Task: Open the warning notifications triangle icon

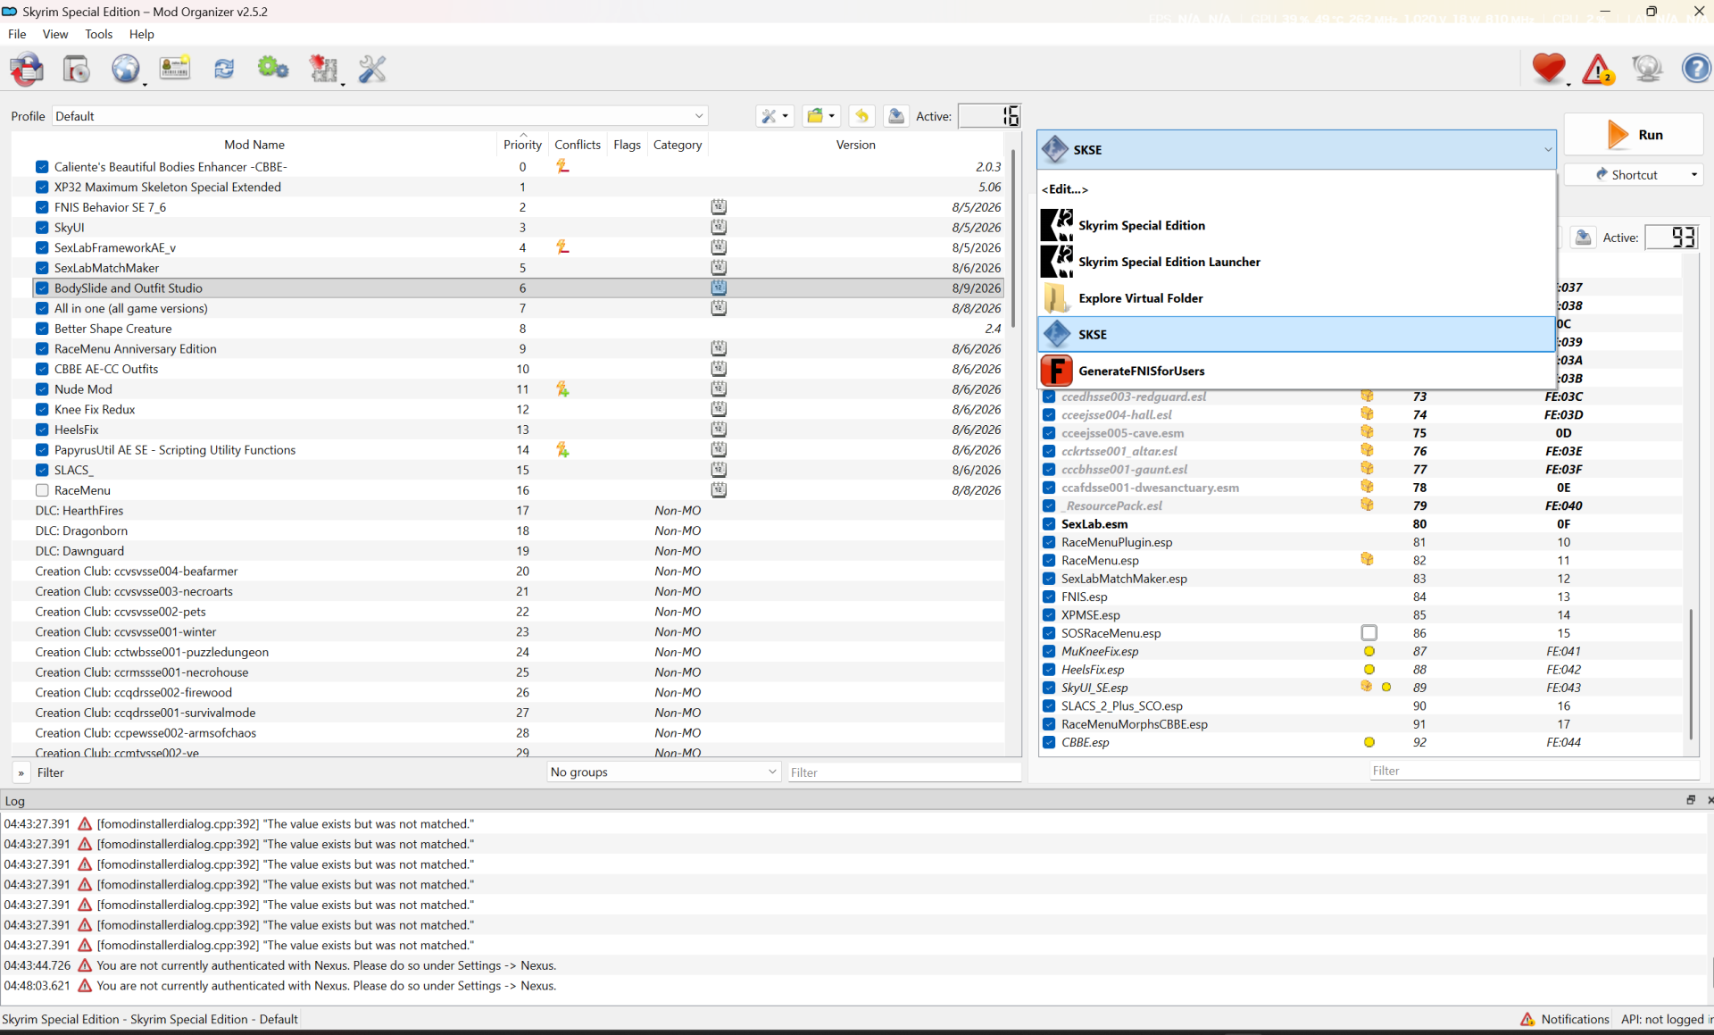Action: (x=1598, y=69)
